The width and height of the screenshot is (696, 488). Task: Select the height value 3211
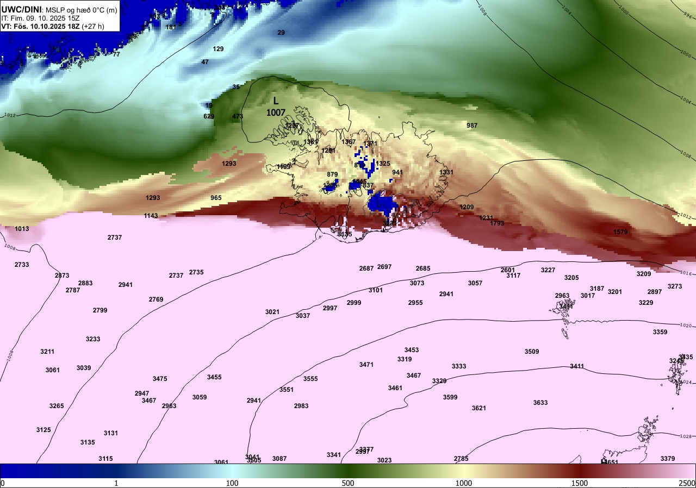(x=47, y=352)
